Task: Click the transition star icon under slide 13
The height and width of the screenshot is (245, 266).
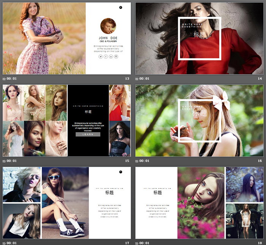Action: coord(4,79)
